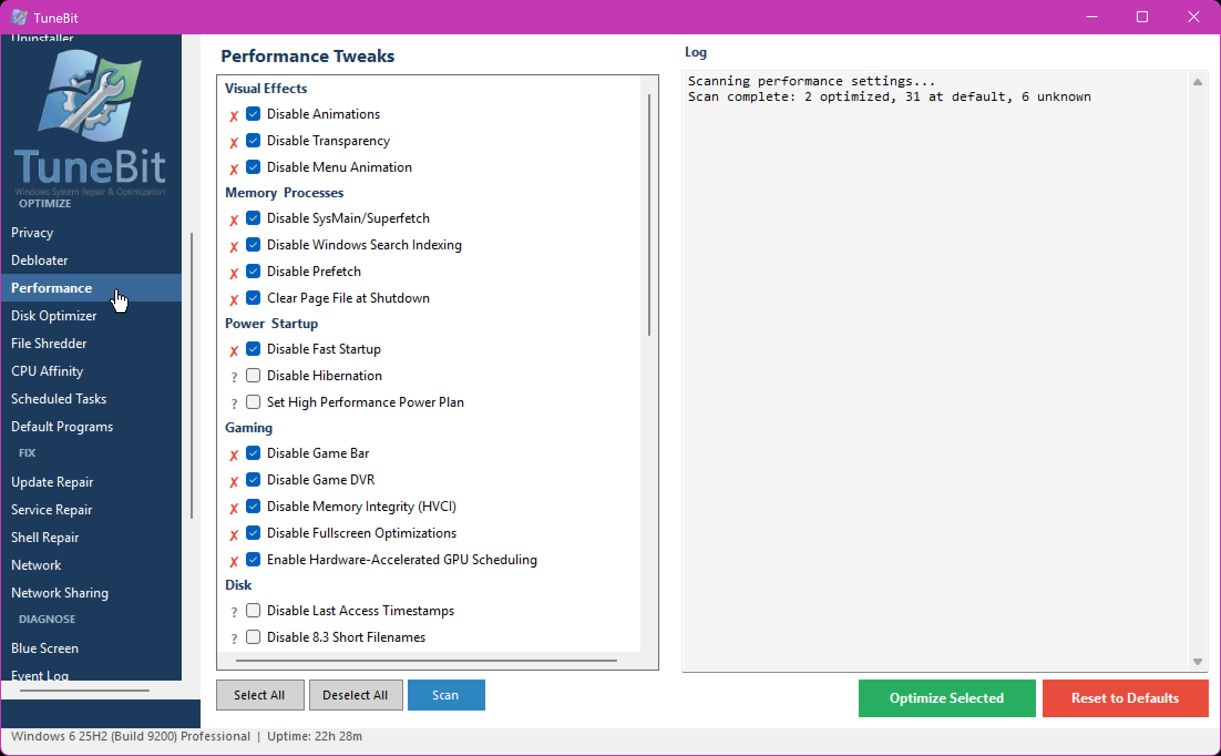
Task: Go to Service Repair page
Action: coord(91,509)
